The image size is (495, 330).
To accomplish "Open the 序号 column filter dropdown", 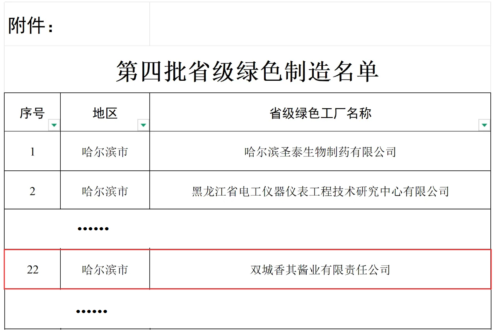I will point(54,125).
